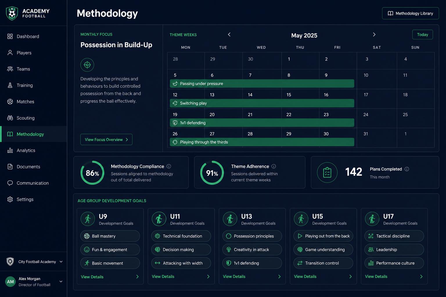The image size is (446, 297).
Task: Select the Fun & engagement goal
Action: 110,249
